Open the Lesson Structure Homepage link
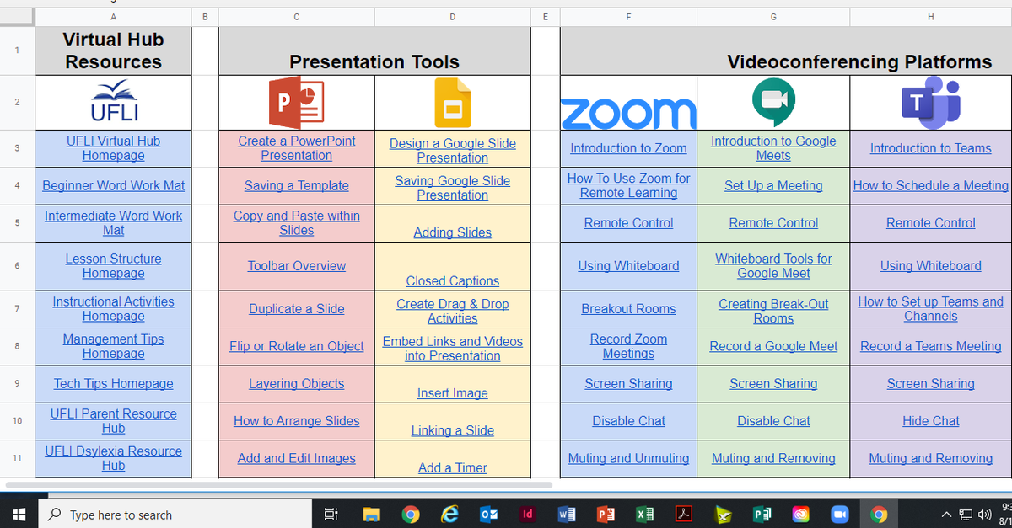 113,266
